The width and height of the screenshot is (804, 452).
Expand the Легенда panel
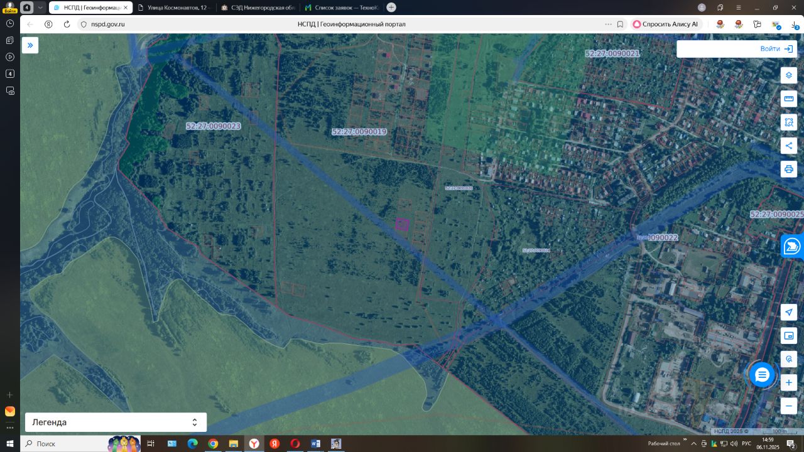click(x=116, y=422)
